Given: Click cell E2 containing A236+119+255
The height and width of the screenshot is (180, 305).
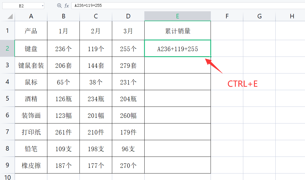Looking at the screenshot, I should click(x=178, y=49).
